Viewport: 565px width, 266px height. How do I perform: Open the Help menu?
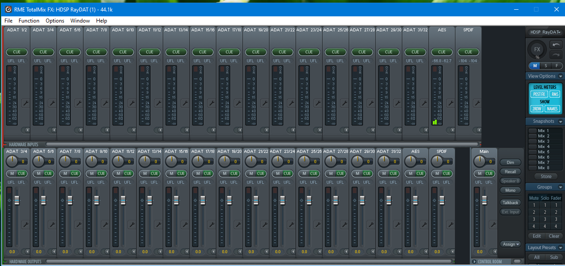click(x=101, y=21)
